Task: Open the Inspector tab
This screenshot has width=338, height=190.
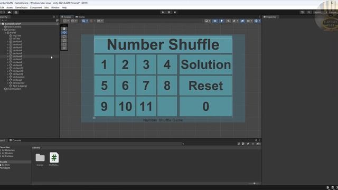Action: pos(270,17)
